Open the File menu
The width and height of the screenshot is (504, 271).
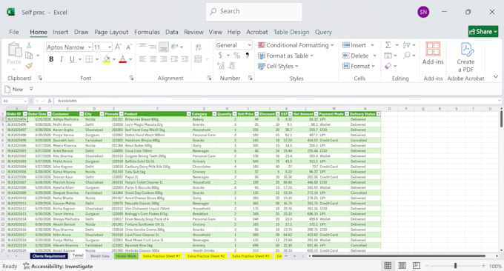click(14, 32)
